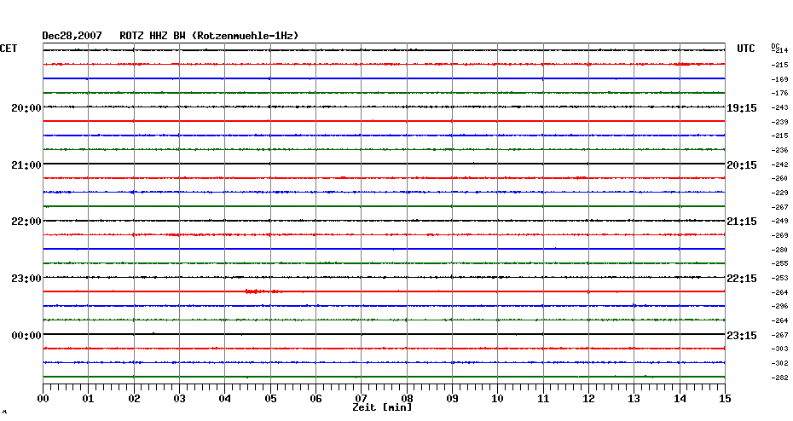Screen dimensions: 793x421
Task: Click the DC offset value -253
Action: 779,279
